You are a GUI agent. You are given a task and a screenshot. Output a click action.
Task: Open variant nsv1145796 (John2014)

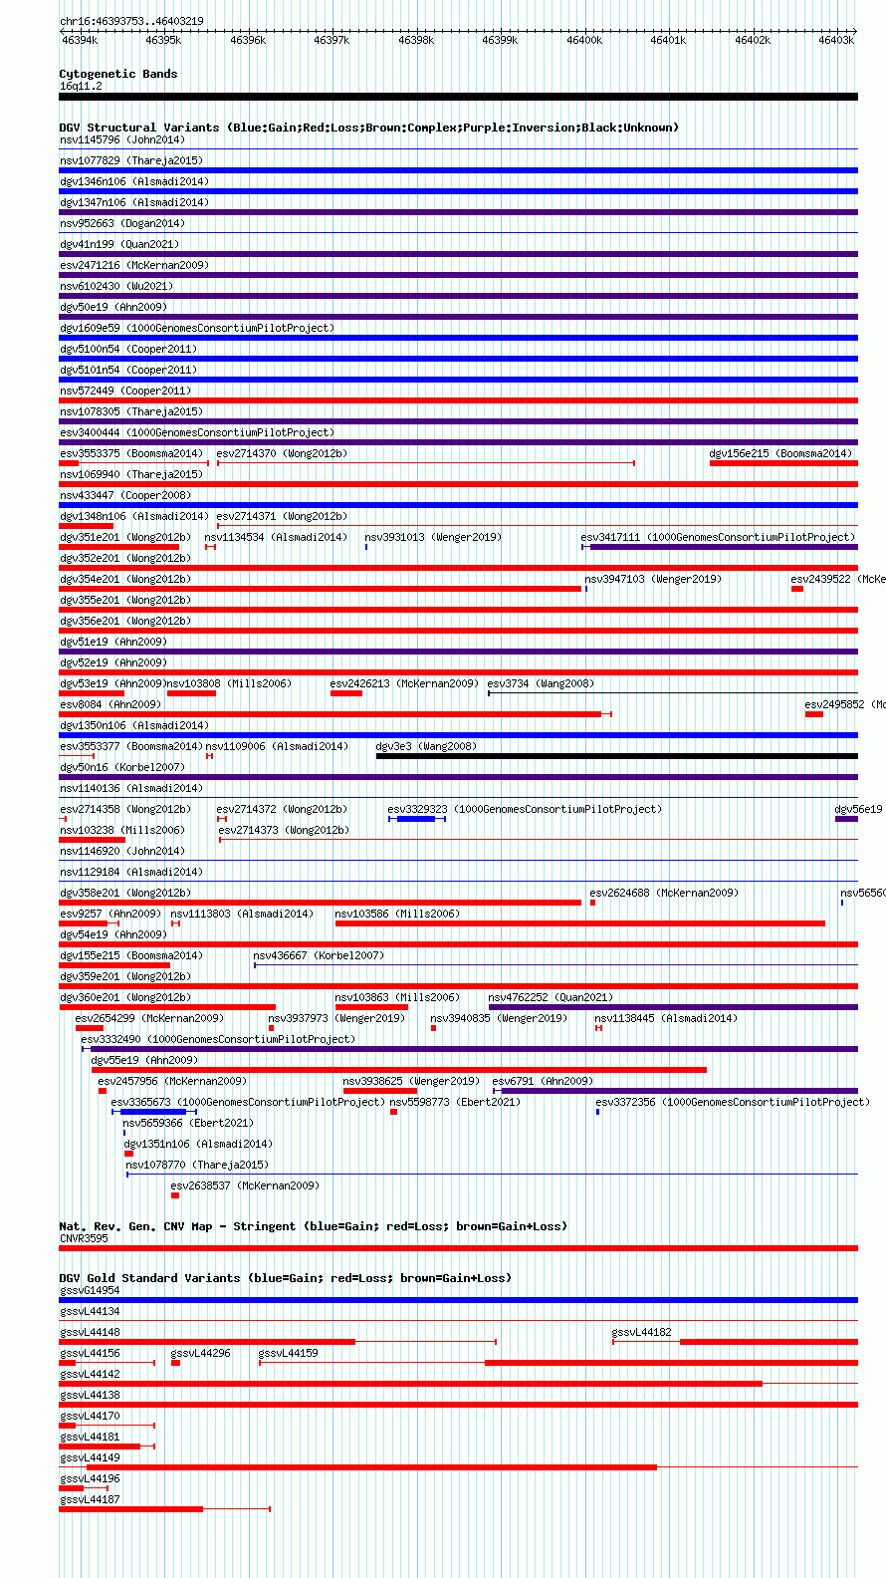(x=122, y=139)
